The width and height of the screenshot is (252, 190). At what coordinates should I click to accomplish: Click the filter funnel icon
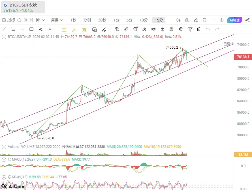(x=190, y=29)
